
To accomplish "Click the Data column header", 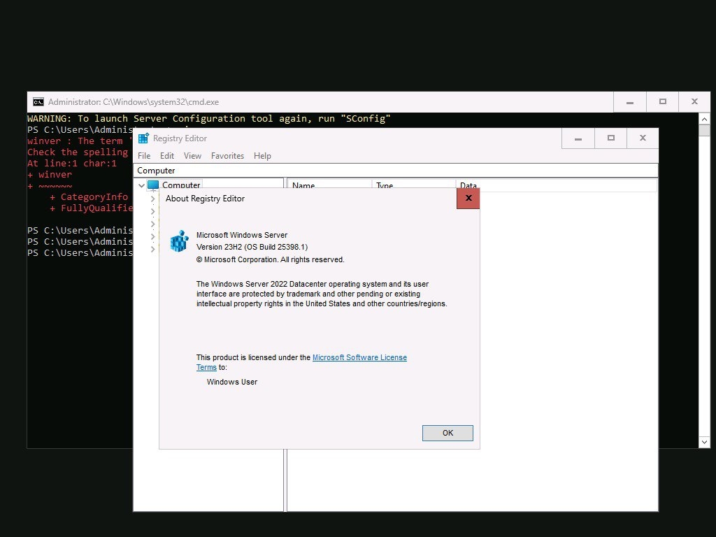I will click(x=556, y=185).
